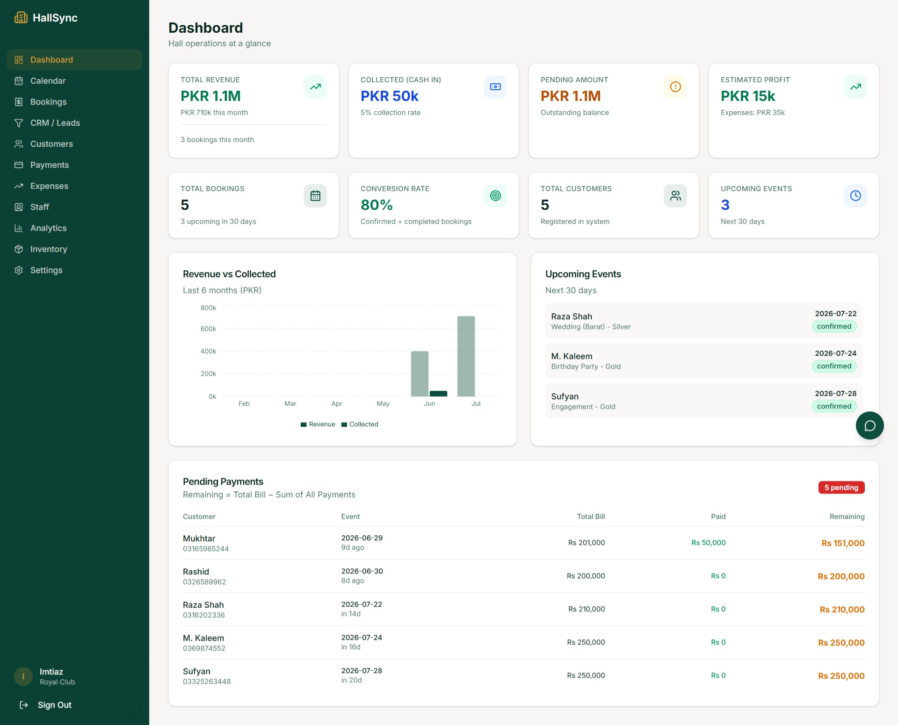Navigate to Customers section
898x725 pixels.
pos(74,144)
